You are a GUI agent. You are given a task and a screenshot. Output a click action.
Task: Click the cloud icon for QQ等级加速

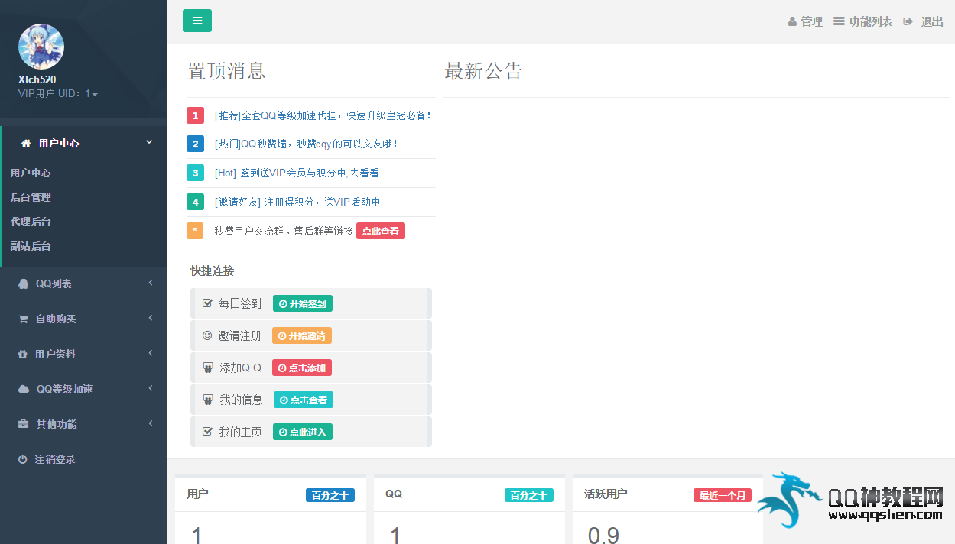click(24, 389)
